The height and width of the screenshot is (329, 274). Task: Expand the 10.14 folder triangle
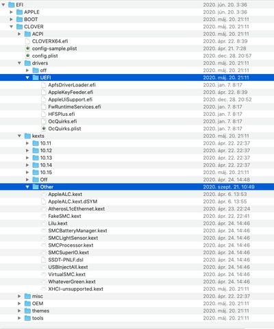[x=27, y=165]
